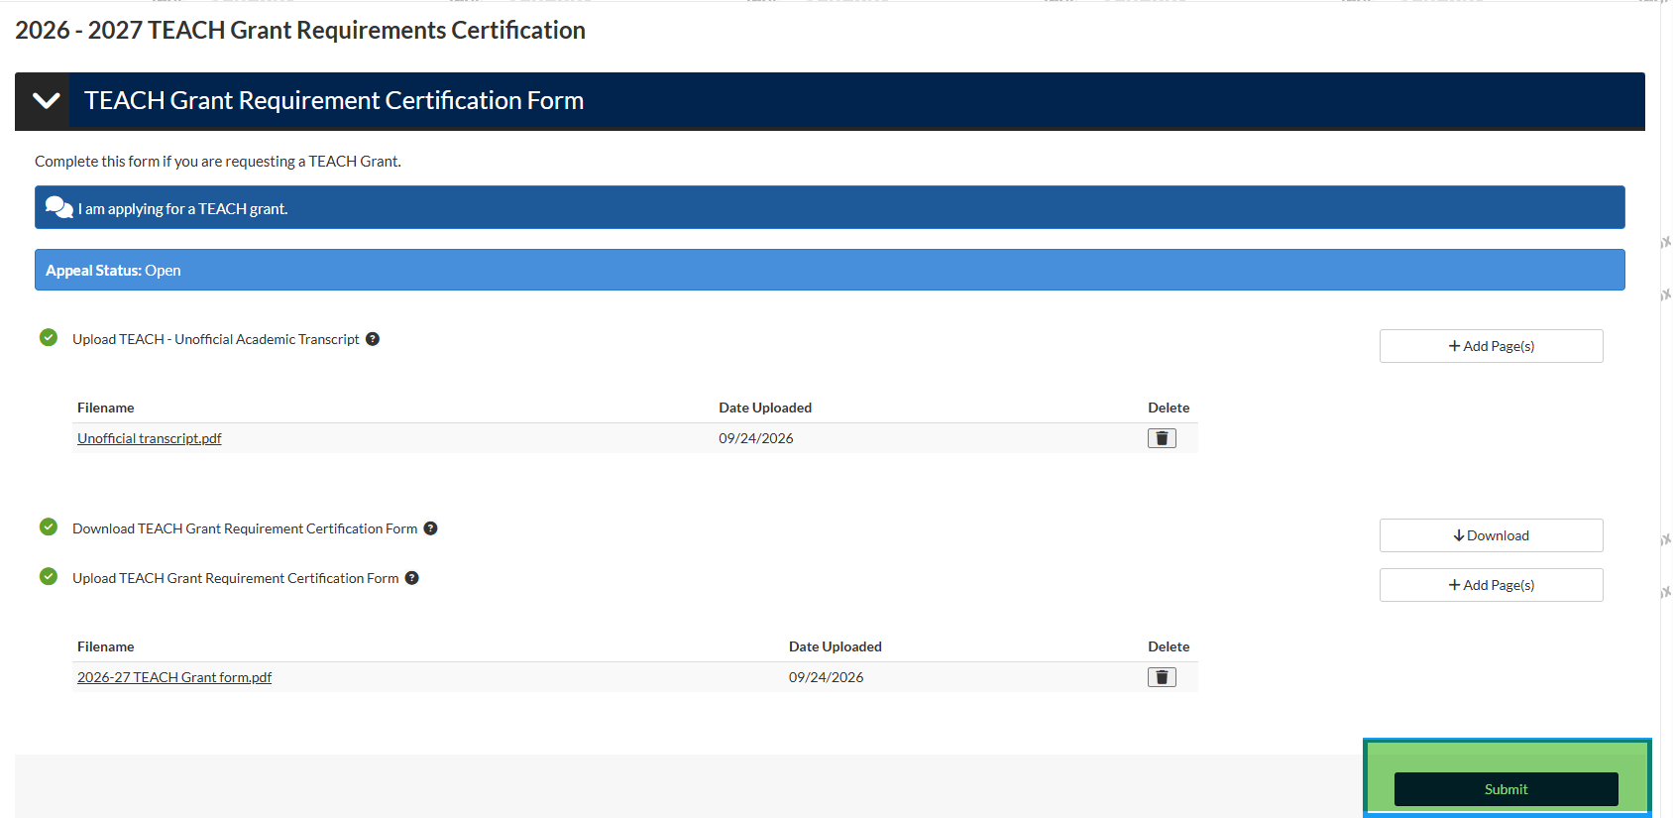This screenshot has width=1673, height=818.
Task: Click the page title '2026 - 2027 TEACH Grant Requirements Certification'
Action: point(300,31)
